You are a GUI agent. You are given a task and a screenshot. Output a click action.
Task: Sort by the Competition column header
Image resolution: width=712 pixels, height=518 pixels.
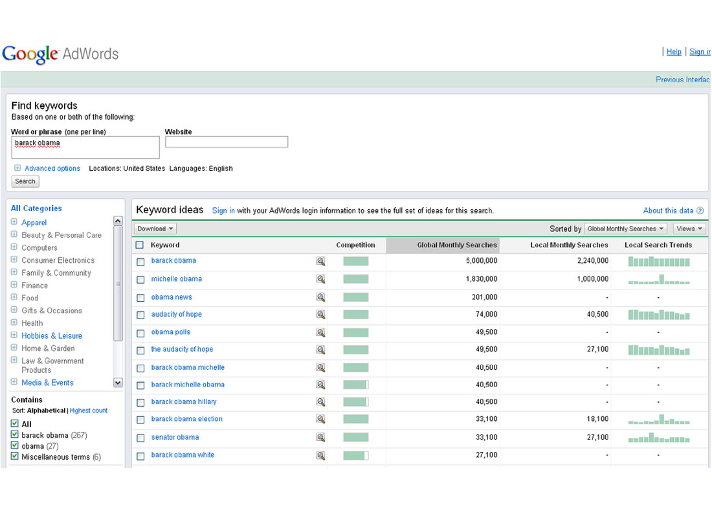point(355,245)
